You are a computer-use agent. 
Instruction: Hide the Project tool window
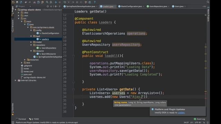tap(60, 6)
